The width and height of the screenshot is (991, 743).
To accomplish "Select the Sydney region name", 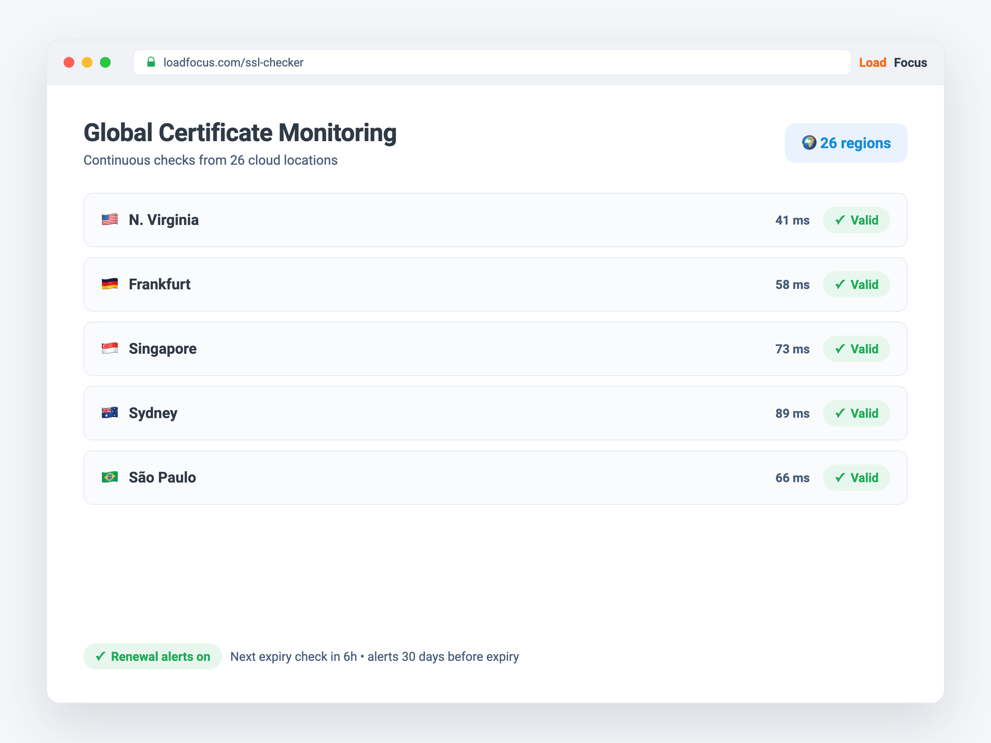I will pos(153,413).
